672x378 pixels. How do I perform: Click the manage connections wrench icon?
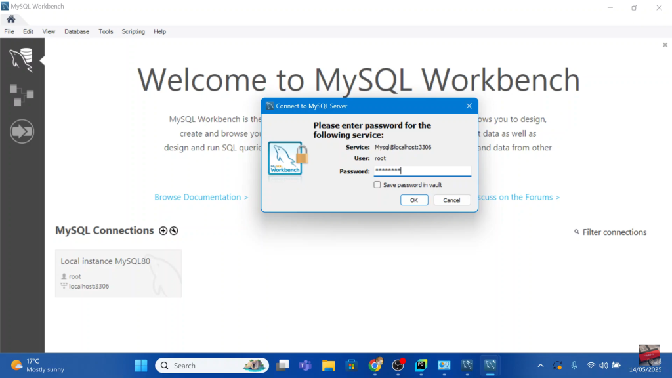point(174,231)
